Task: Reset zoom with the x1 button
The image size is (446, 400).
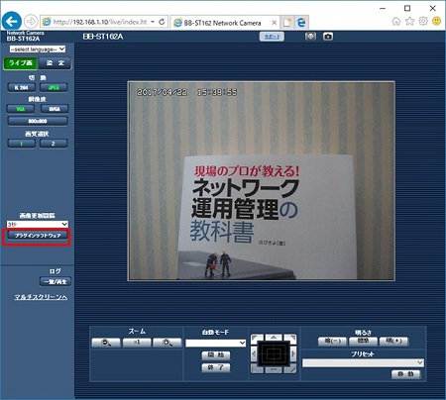Action: [137, 343]
